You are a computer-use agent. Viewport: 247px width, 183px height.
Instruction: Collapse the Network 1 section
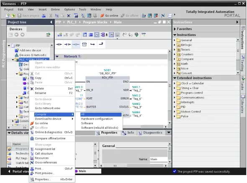point(57,56)
